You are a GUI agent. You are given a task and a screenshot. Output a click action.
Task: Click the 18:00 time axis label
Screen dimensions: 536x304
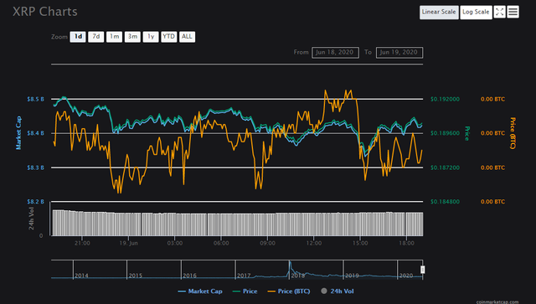406,243
